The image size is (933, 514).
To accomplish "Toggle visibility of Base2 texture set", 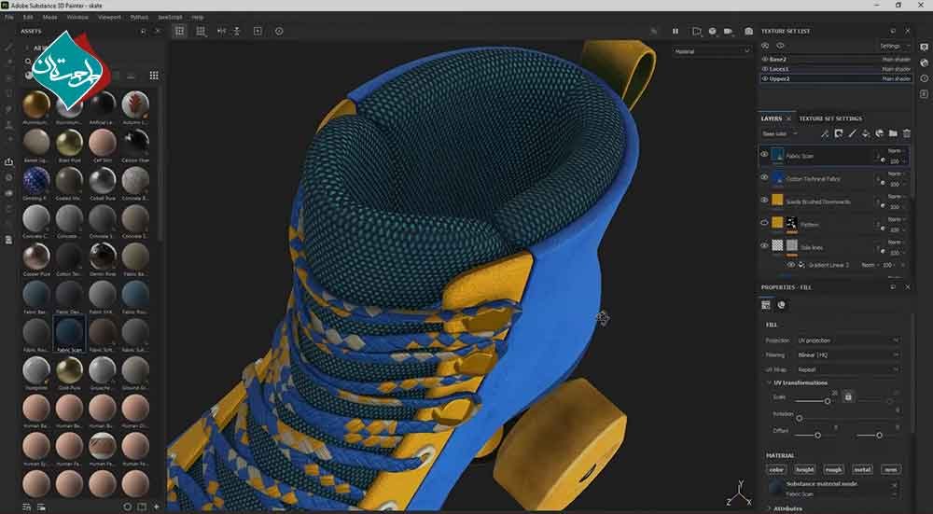I will pyautogui.click(x=765, y=60).
